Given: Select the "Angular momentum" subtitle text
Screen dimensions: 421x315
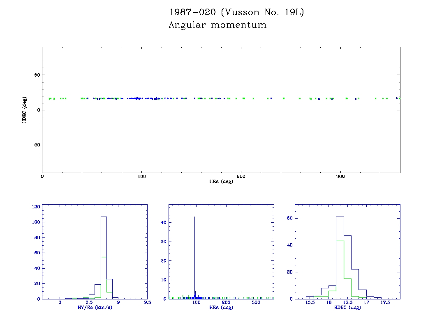Looking at the screenshot, I should 217,25.
